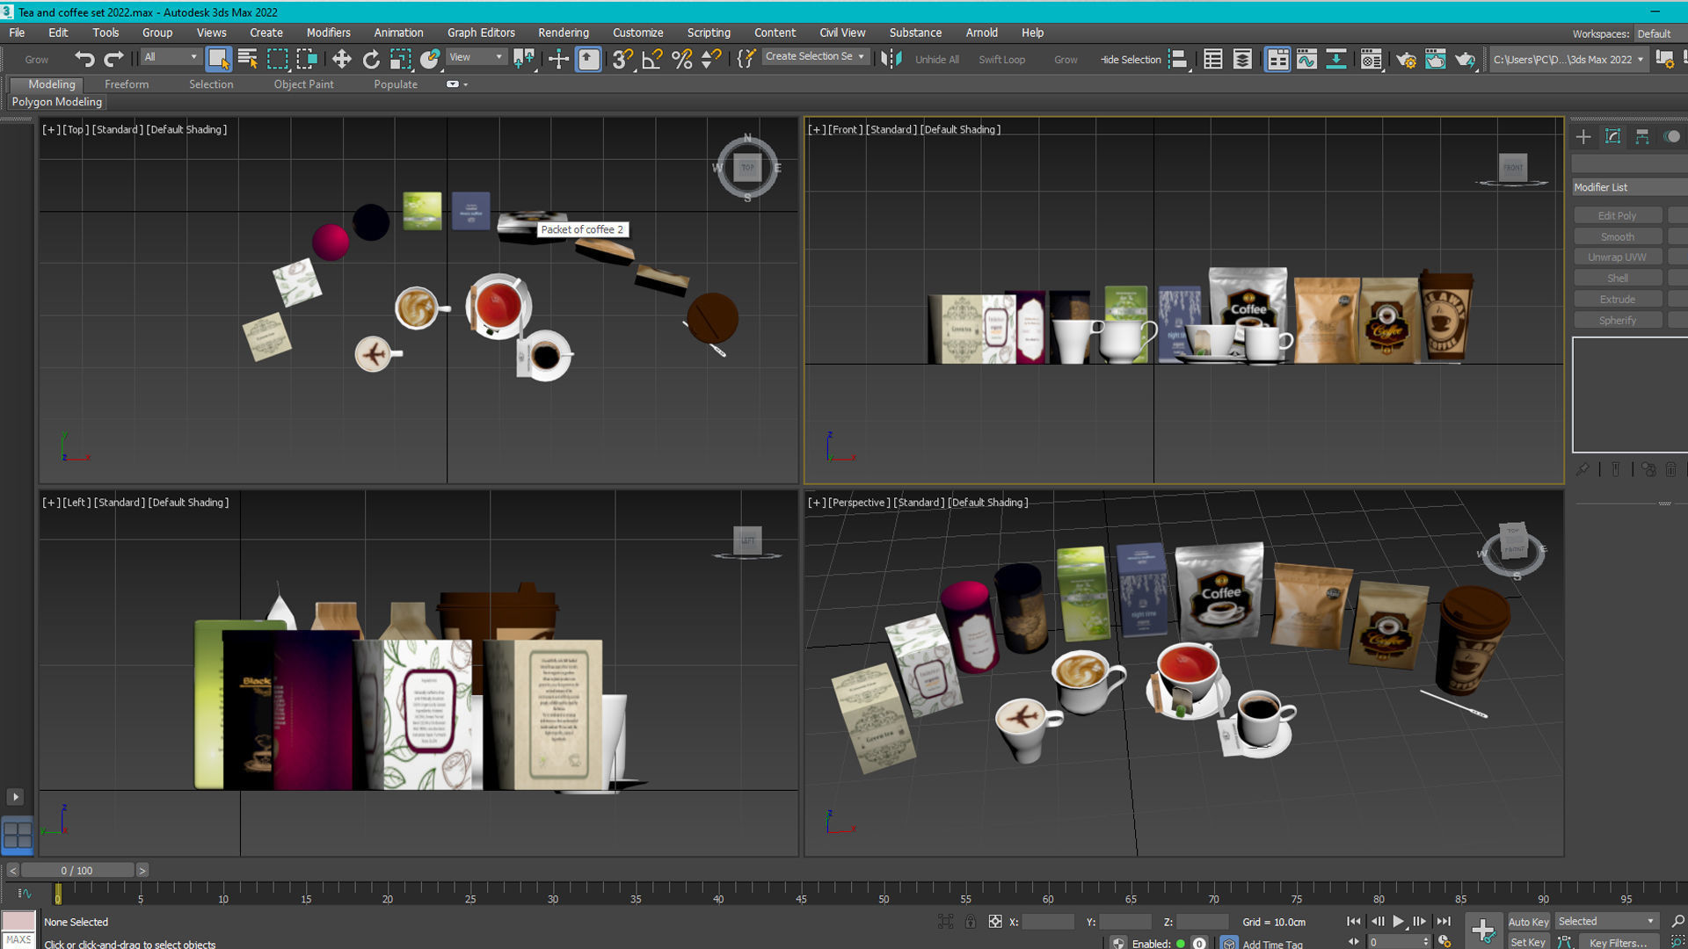Switch to Object Paint ribbon tab
The height and width of the screenshot is (949, 1688).
coord(303,84)
